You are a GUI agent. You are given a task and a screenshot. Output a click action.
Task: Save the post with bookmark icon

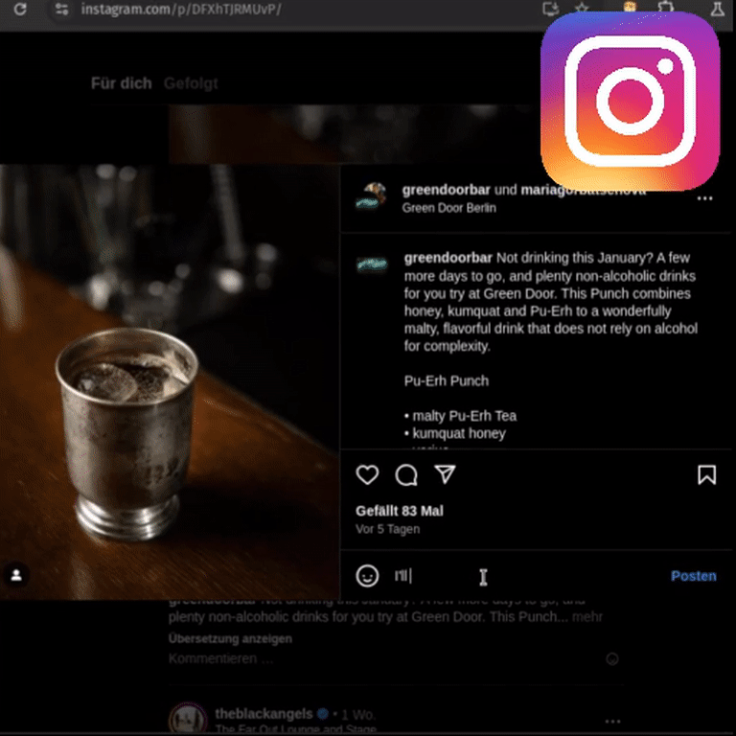(x=706, y=474)
